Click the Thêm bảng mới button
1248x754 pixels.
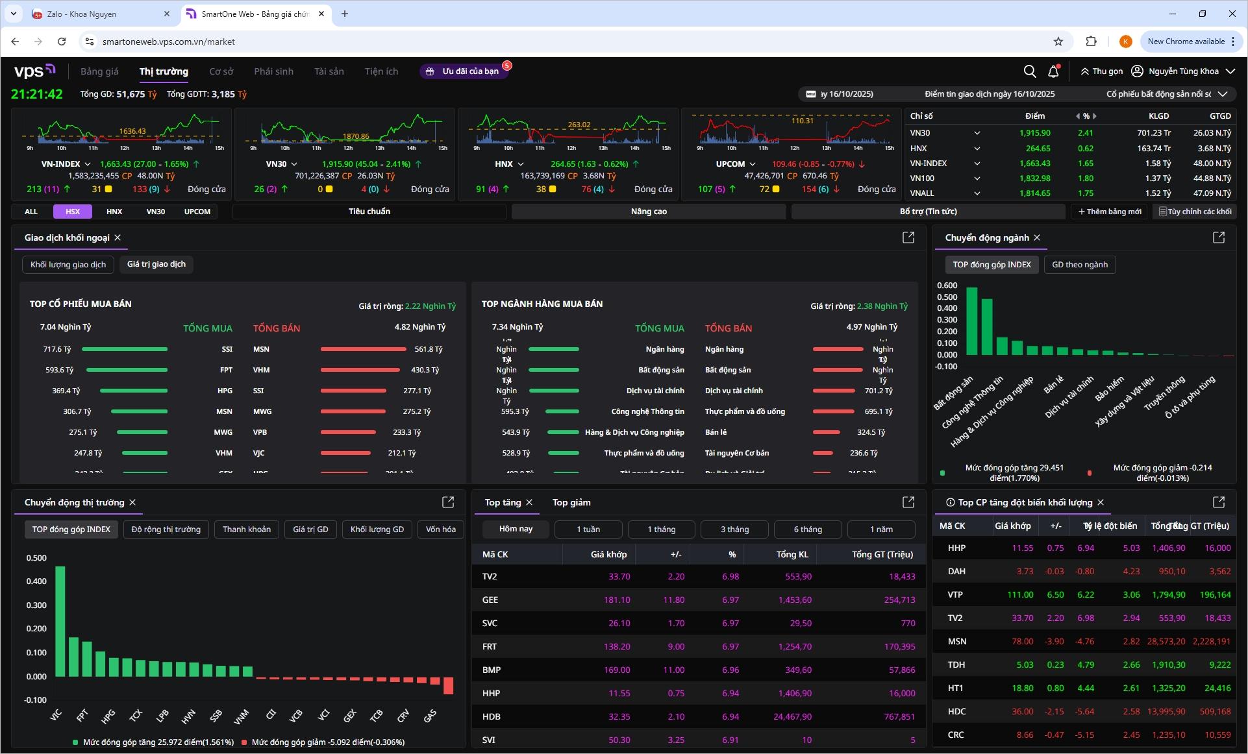click(1110, 212)
